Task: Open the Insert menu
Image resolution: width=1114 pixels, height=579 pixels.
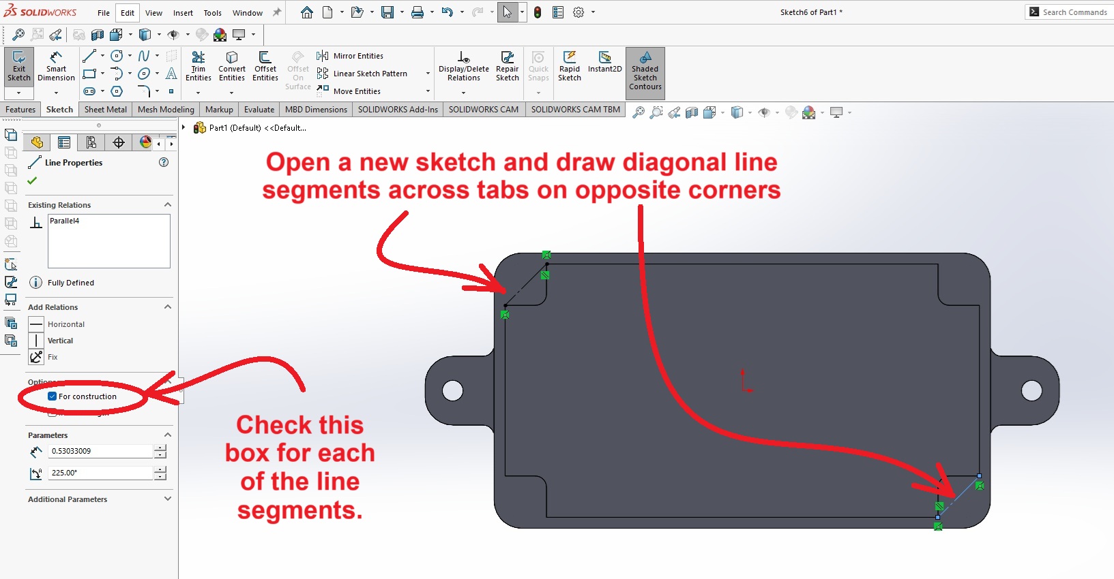Action: coord(183,13)
